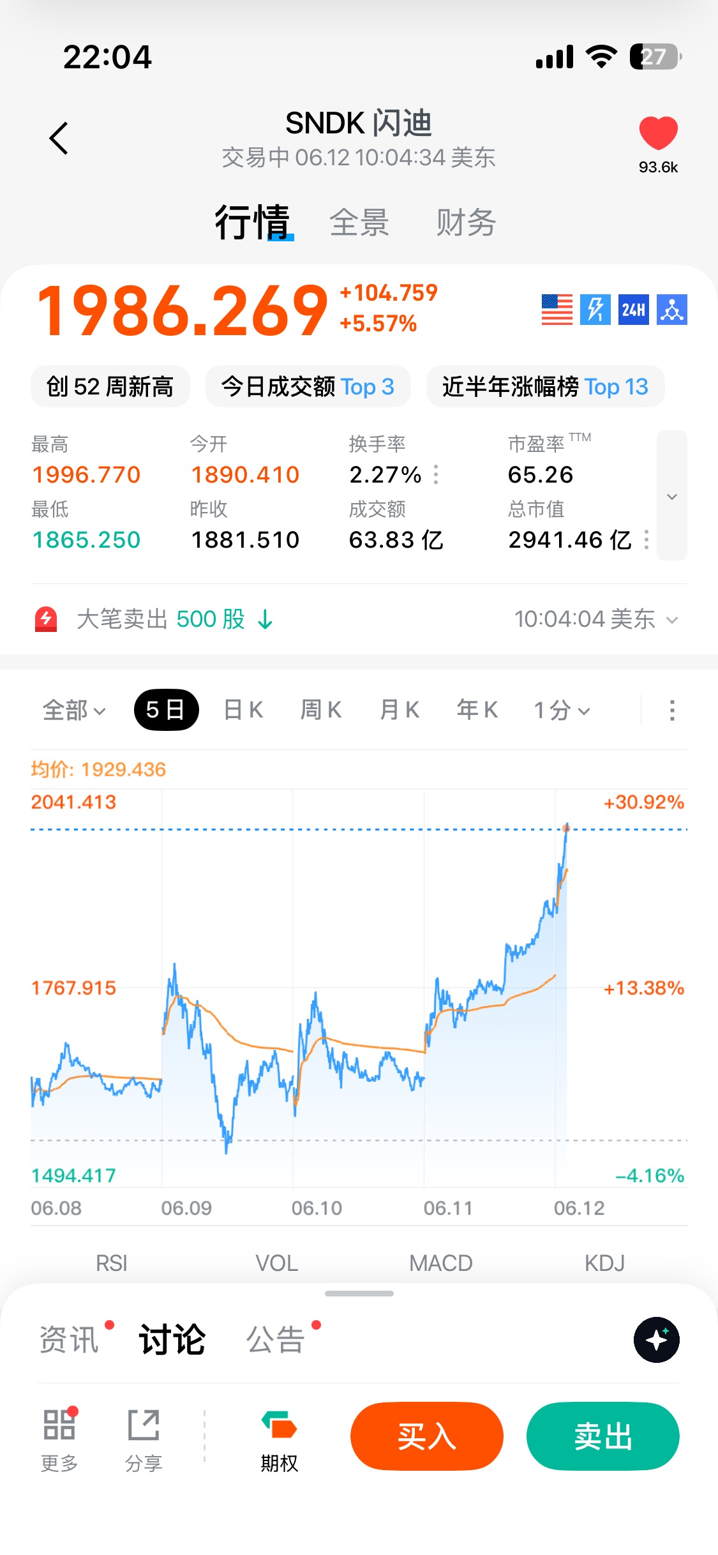Tap the 分享 share icon
Image resolution: width=718 pixels, height=1555 pixels.
144,1425
